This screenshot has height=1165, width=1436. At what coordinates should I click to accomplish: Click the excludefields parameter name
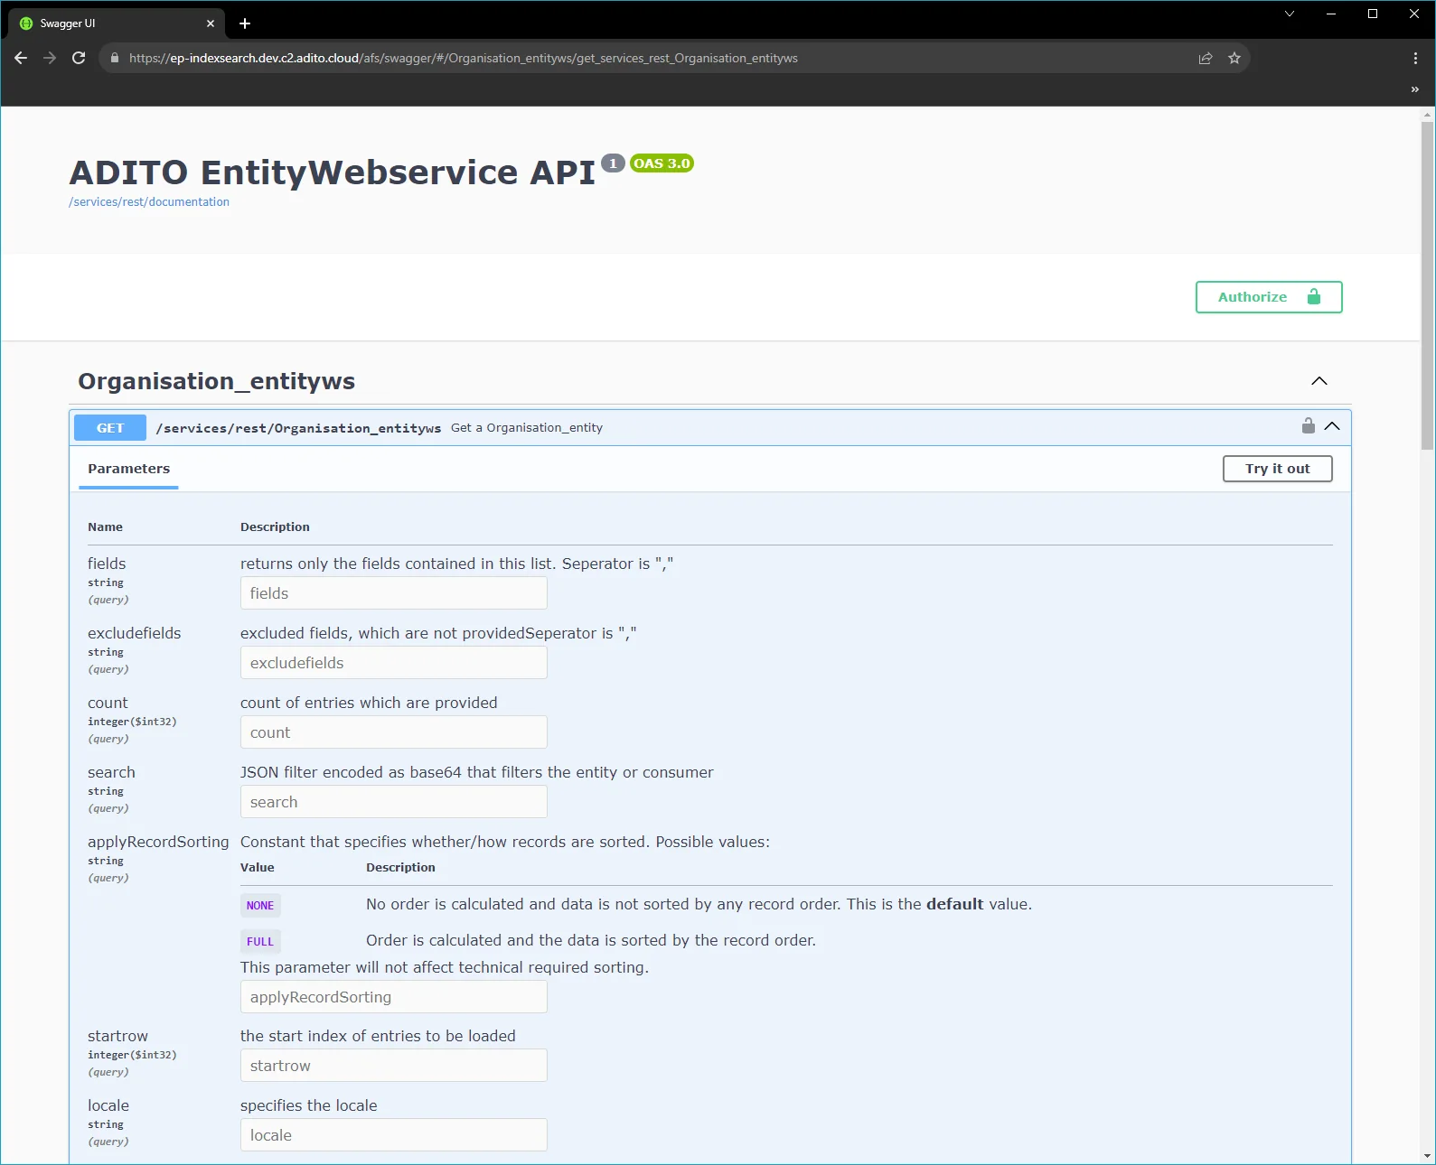pyautogui.click(x=135, y=633)
